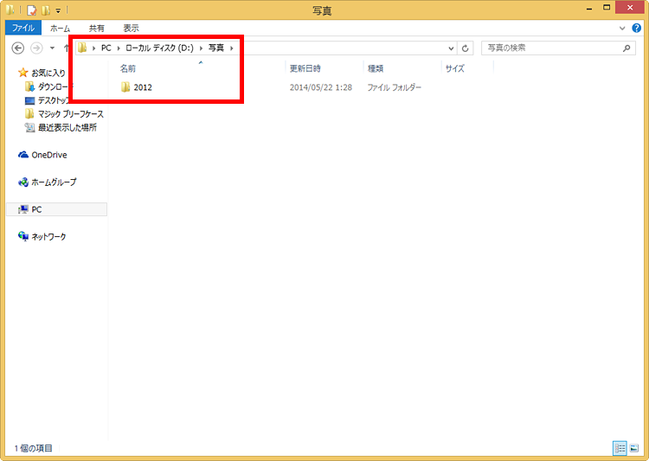Click the 2012 folder icon
This screenshot has height=461, width=649.
[x=125, y=86]
